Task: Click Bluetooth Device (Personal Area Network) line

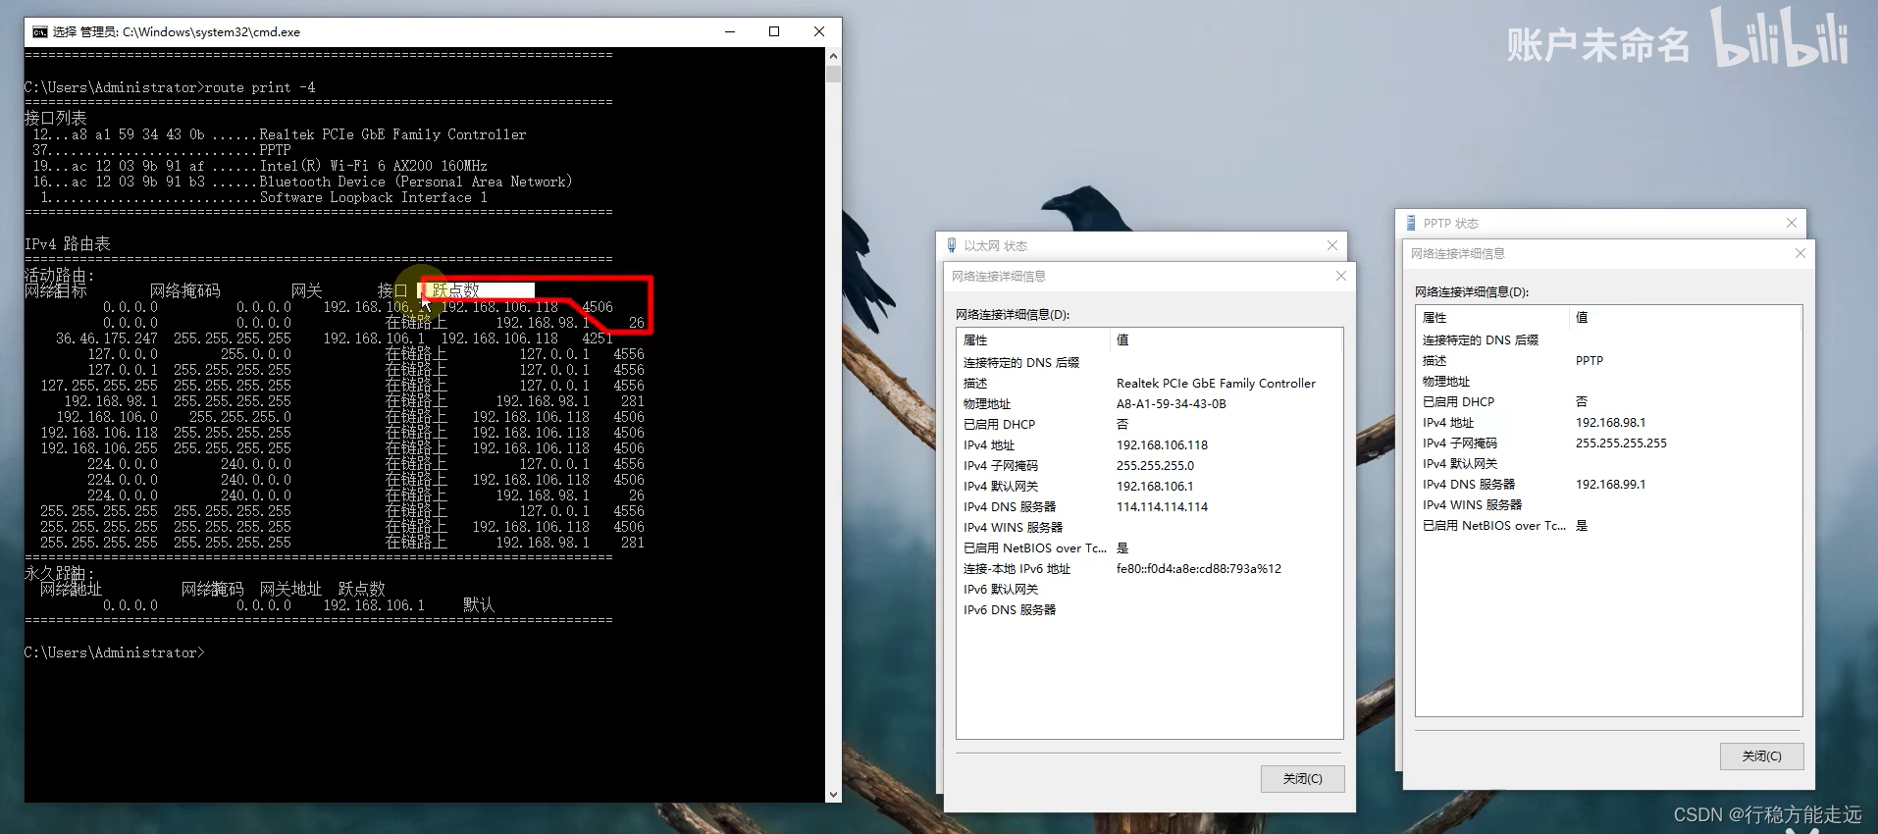Action: tap(302, 182)
